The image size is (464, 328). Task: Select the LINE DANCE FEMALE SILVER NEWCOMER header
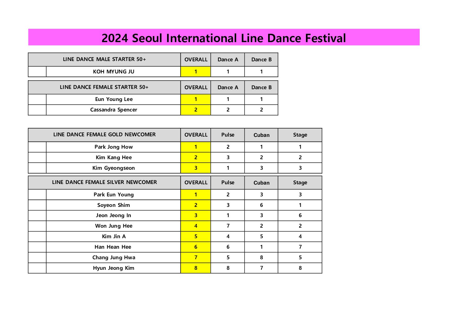104,182
